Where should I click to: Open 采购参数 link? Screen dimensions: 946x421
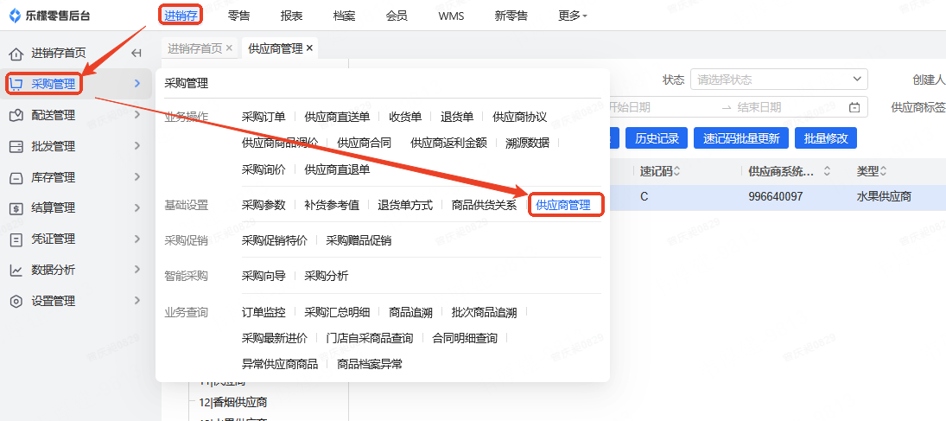click(263, 206)
